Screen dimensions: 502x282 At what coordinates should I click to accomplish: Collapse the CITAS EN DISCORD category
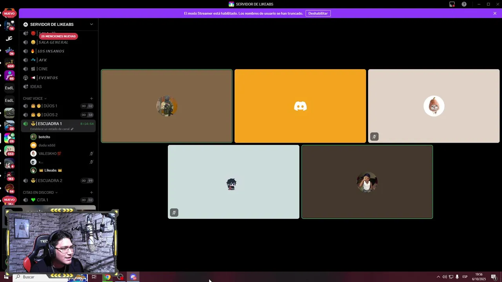(40, 193)
